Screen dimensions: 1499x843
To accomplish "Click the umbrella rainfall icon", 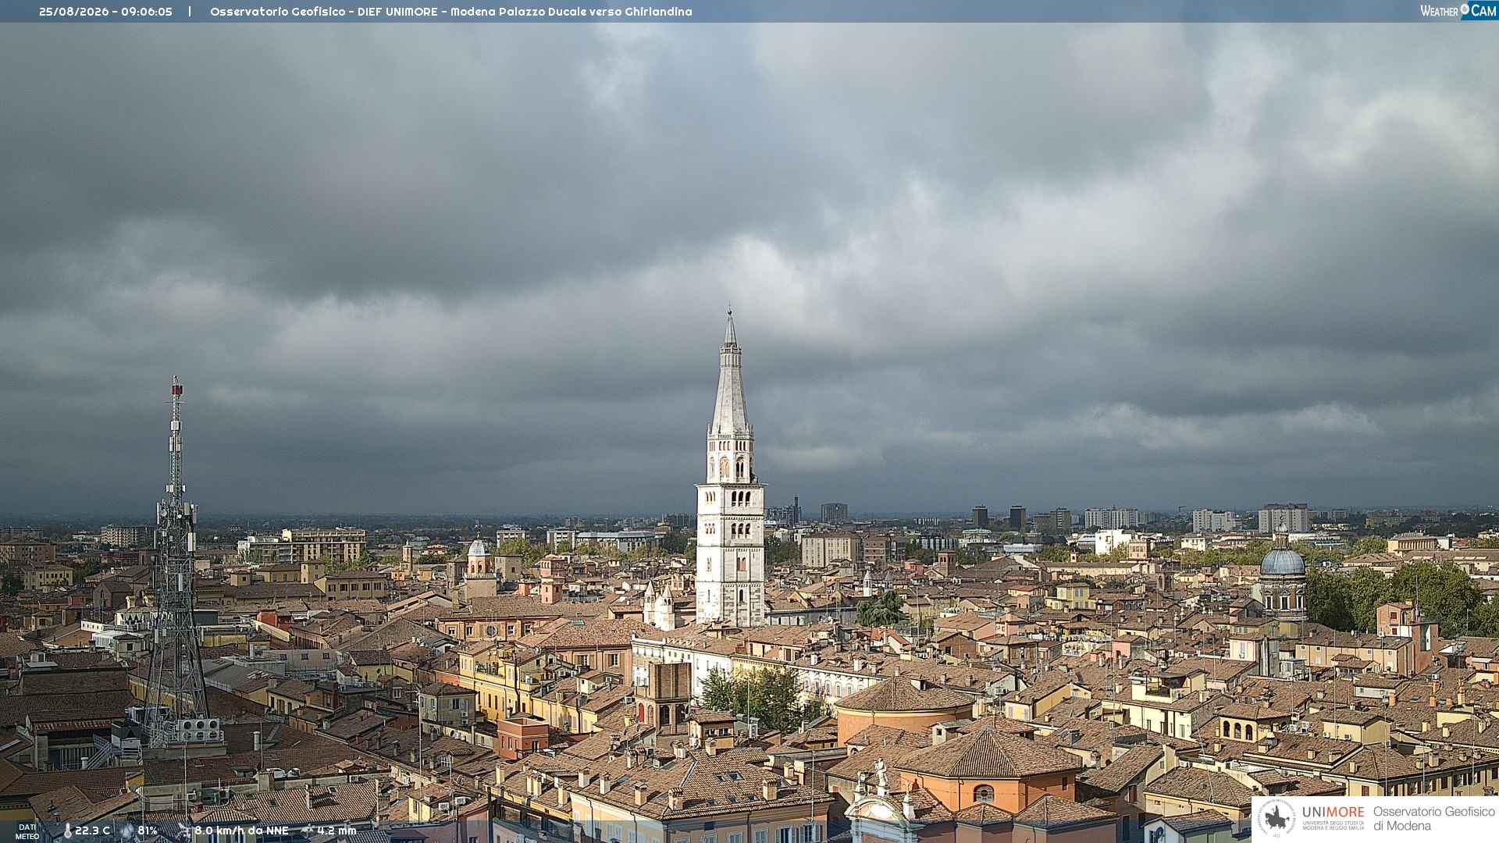I will point(308,831).
